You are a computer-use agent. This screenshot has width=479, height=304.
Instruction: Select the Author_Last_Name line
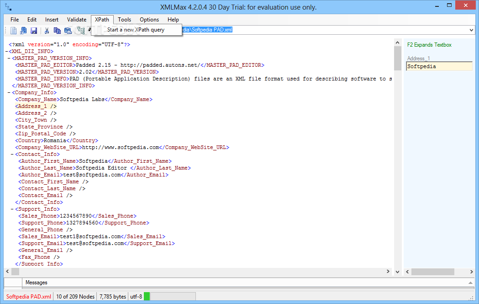[105, 168]
